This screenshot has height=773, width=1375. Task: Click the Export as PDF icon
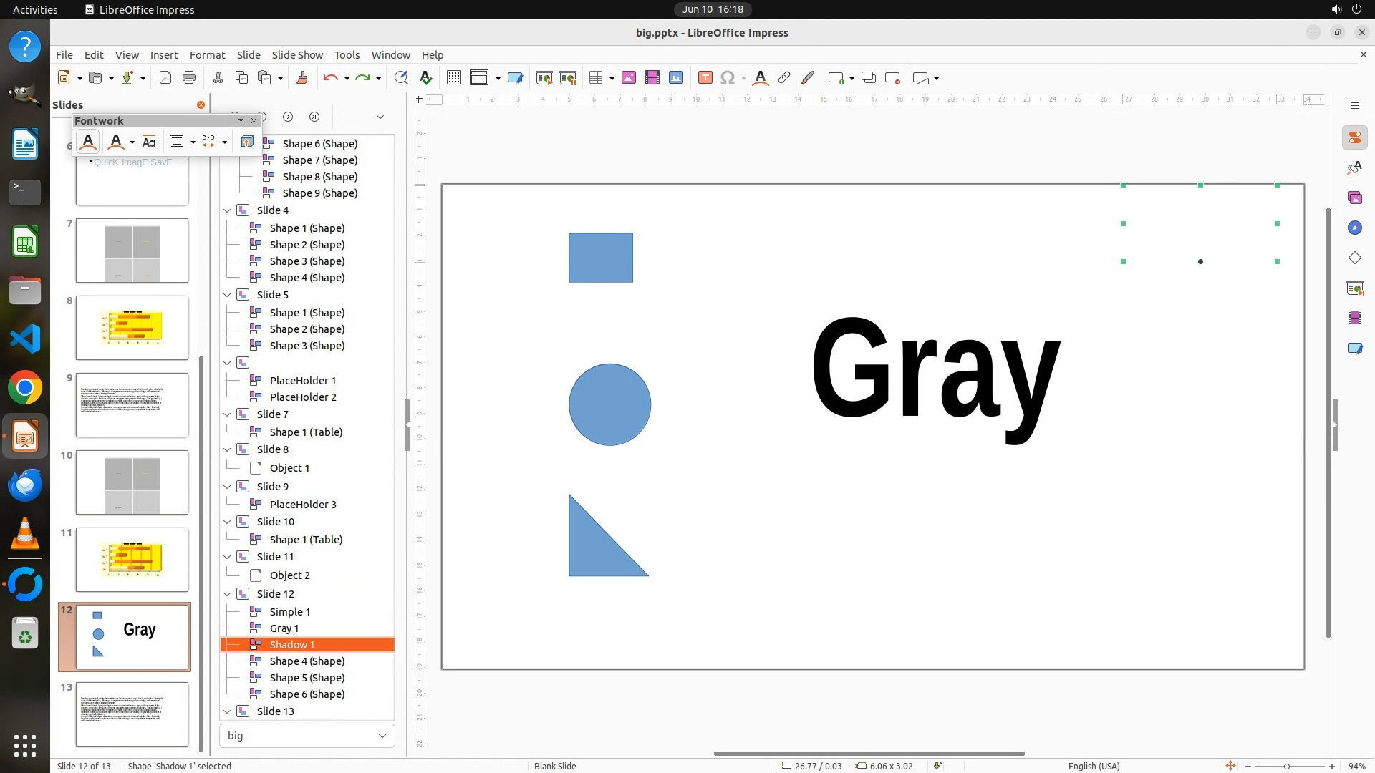tap(165, 78)
